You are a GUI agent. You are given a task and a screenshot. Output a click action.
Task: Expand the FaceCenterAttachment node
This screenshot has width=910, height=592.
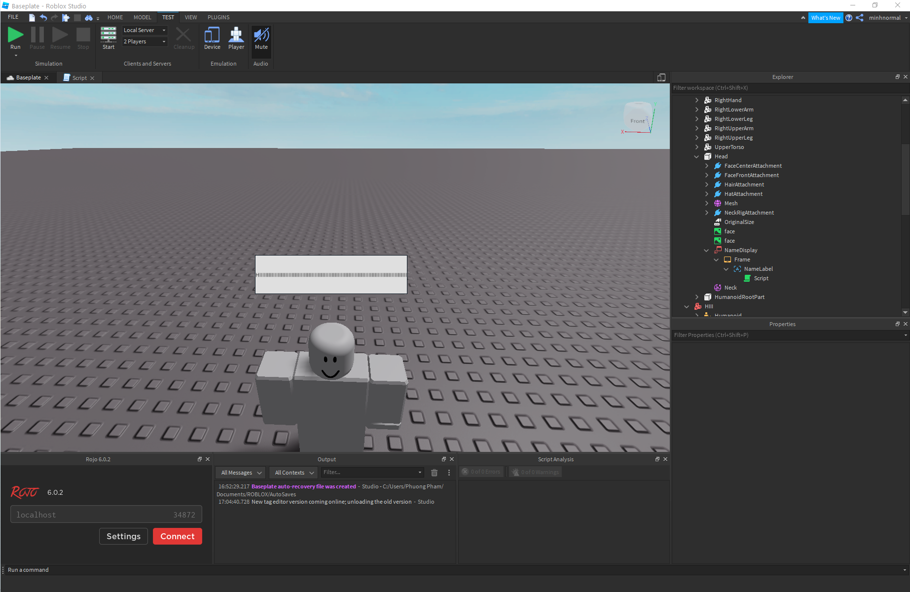(x=707, y=166)
